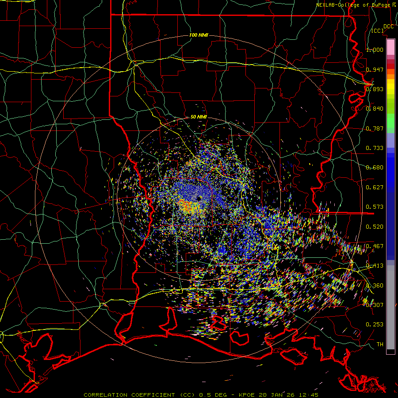
Task: Click the 0.840 scale value
Action: pyautogui.click(x=375, y=108)
